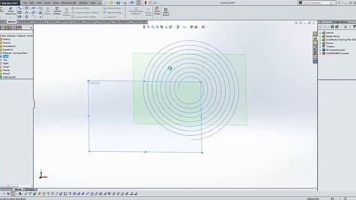The width and height of the screenshot is (356, 200).
Task: Expand the tutorial library folder
Action: point(320,33)
